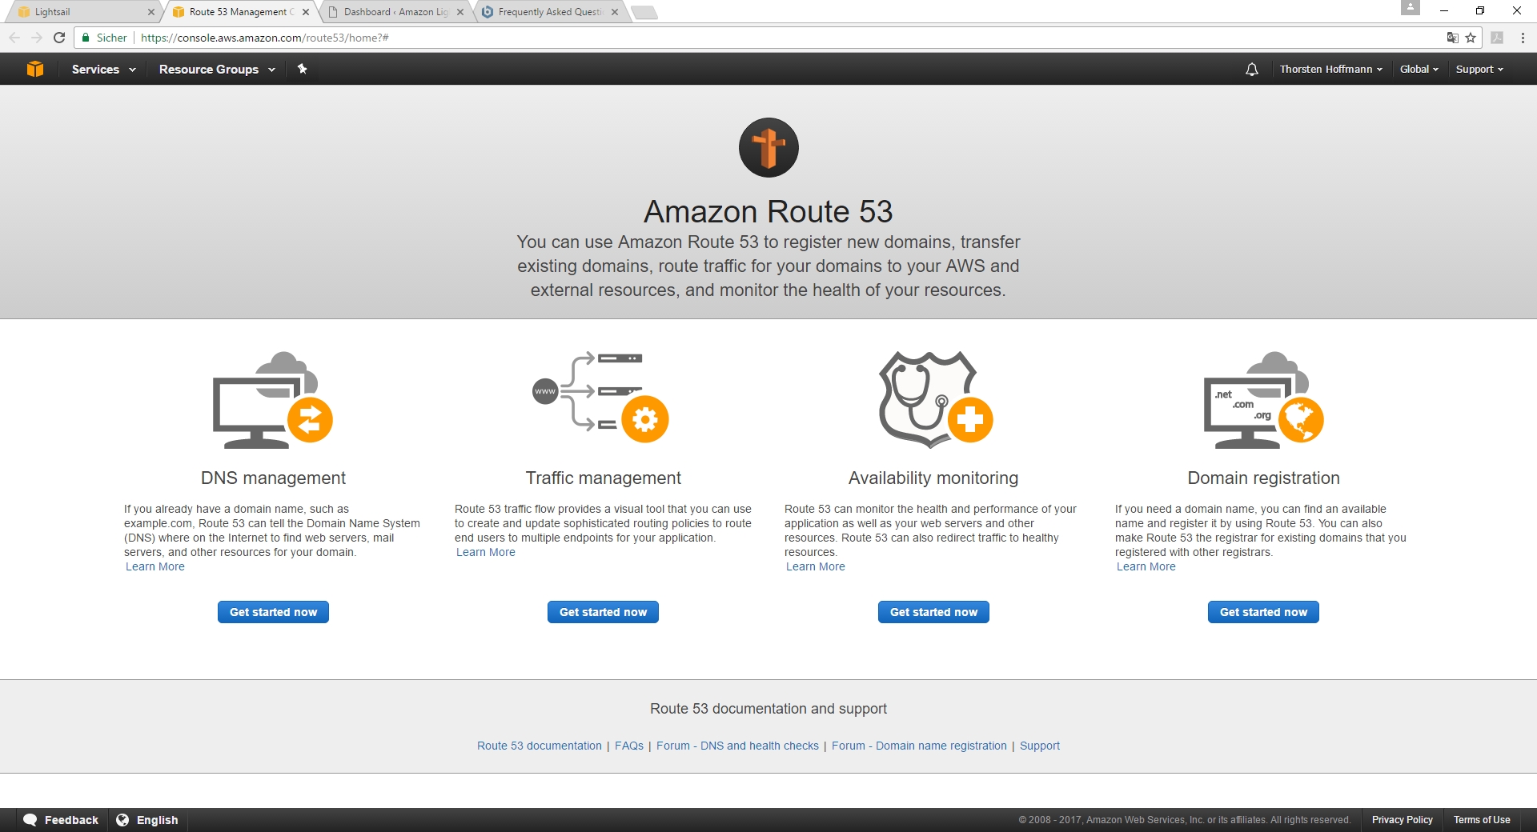Open the Global region dropdown
1537x832 pixels.
[x=1419, y=70]
